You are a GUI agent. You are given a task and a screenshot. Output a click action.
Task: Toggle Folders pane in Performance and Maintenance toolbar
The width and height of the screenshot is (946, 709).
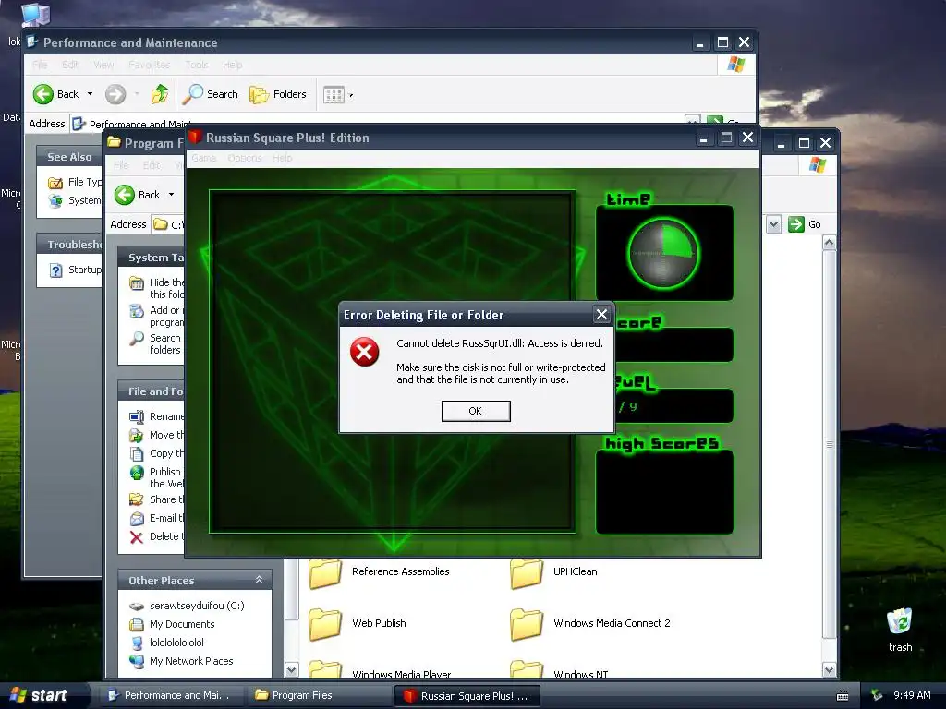[x=277, y=94]
